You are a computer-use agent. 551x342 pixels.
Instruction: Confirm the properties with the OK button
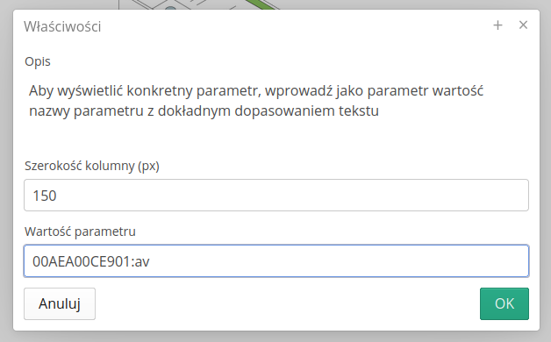point(504,303)
